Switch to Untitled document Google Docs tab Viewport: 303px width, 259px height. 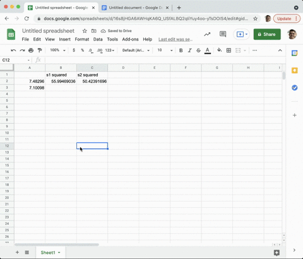tap(135, 8)
